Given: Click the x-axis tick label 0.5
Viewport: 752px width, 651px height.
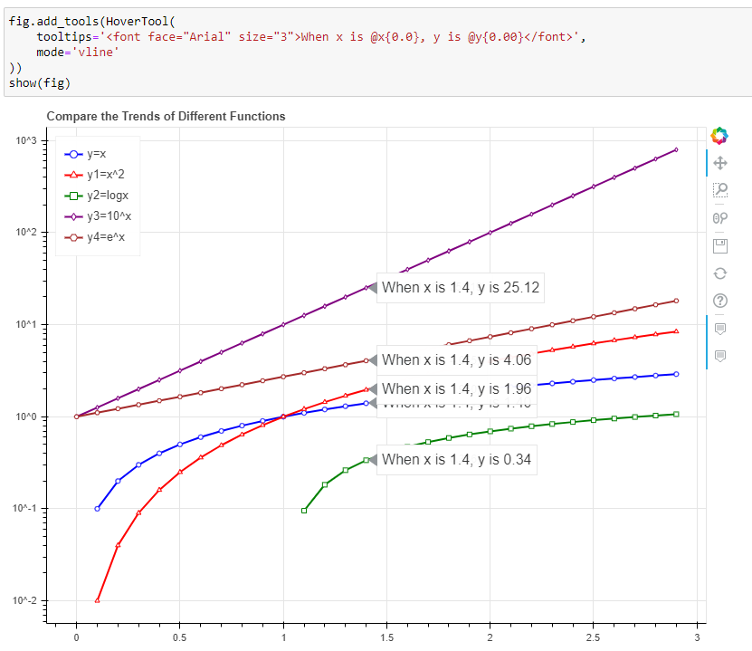Looking at the screenshot, I should [x=180, y=637].
